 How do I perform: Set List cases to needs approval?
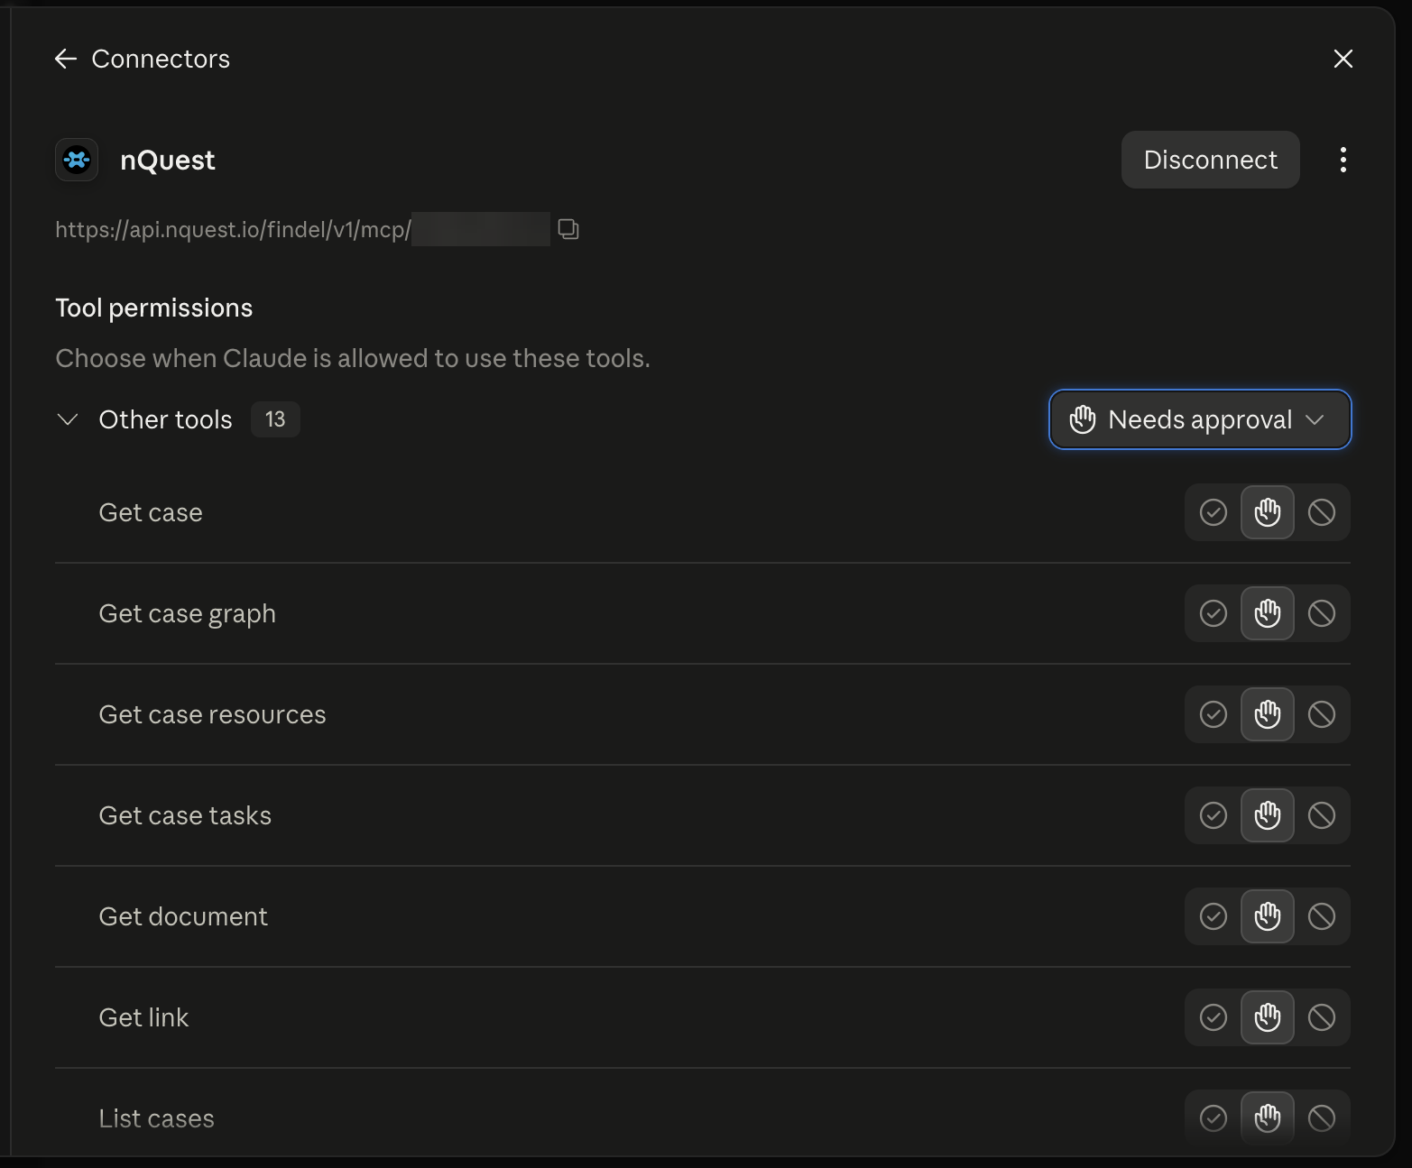coord(1268,1118)
